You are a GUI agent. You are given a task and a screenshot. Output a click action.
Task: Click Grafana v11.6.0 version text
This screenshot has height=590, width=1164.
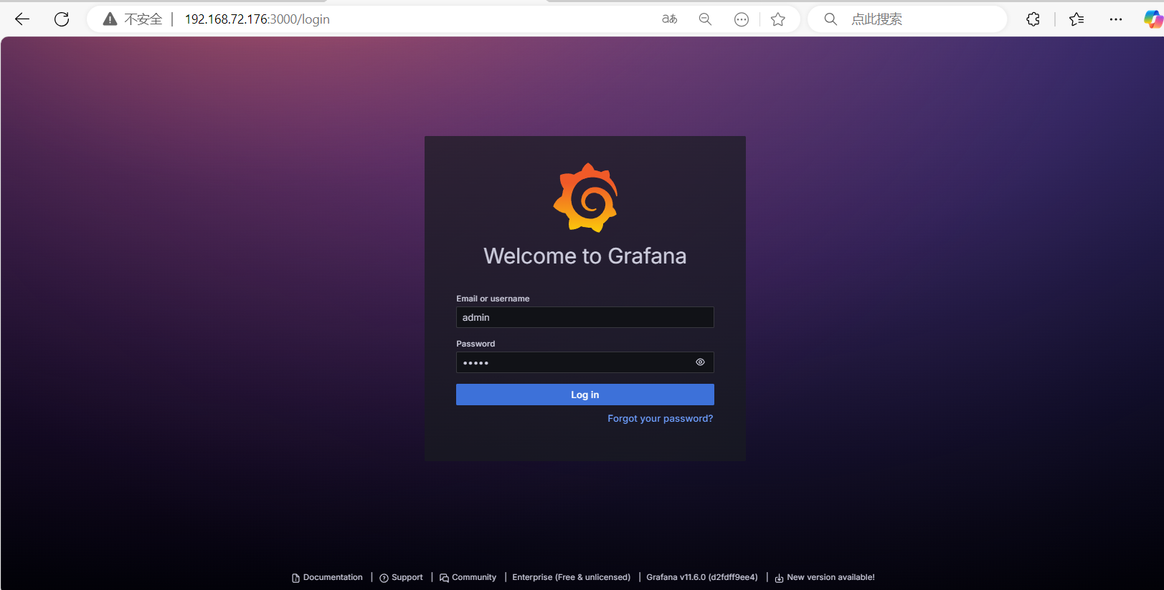702,577
